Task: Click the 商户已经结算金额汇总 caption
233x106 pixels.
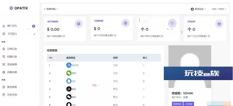Action: 105,35
